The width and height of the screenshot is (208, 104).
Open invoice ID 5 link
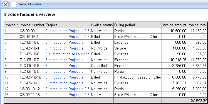(6, 48)
